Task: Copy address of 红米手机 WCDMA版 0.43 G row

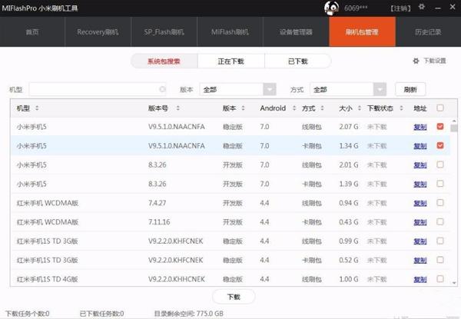Action: pyautogui.click(x=420, y=222)
